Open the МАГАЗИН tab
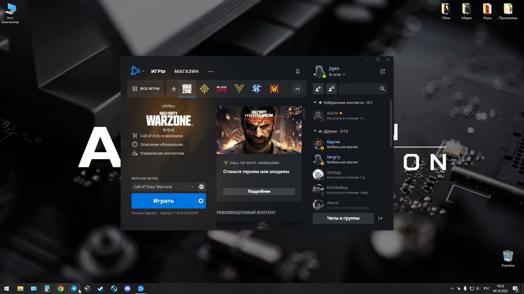 pyautogui.click(x=186, y=71)
